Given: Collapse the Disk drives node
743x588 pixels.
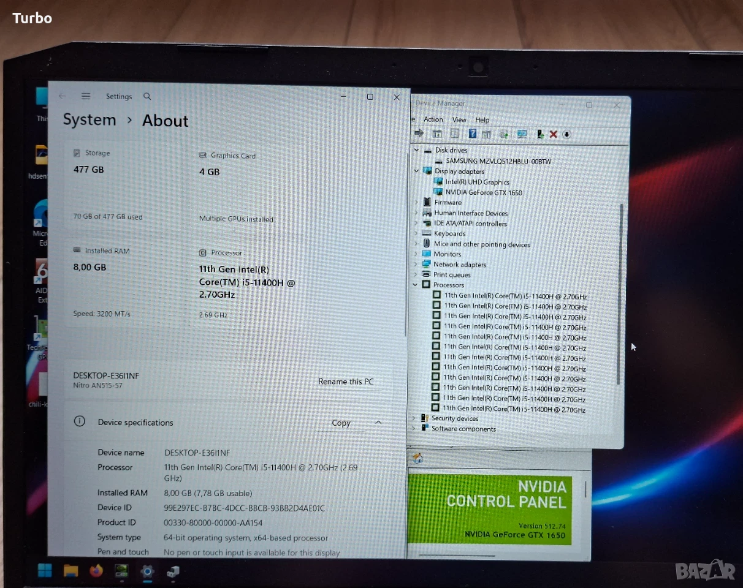Looking at the screenshot, I should (x=417, y=150).
